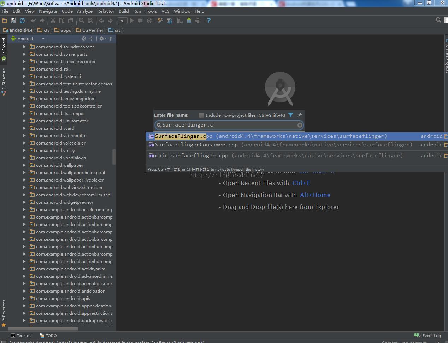This screenshot has height=343, width=448.
Task: Open the TODO tool window
Action: [x=48, y=336]
